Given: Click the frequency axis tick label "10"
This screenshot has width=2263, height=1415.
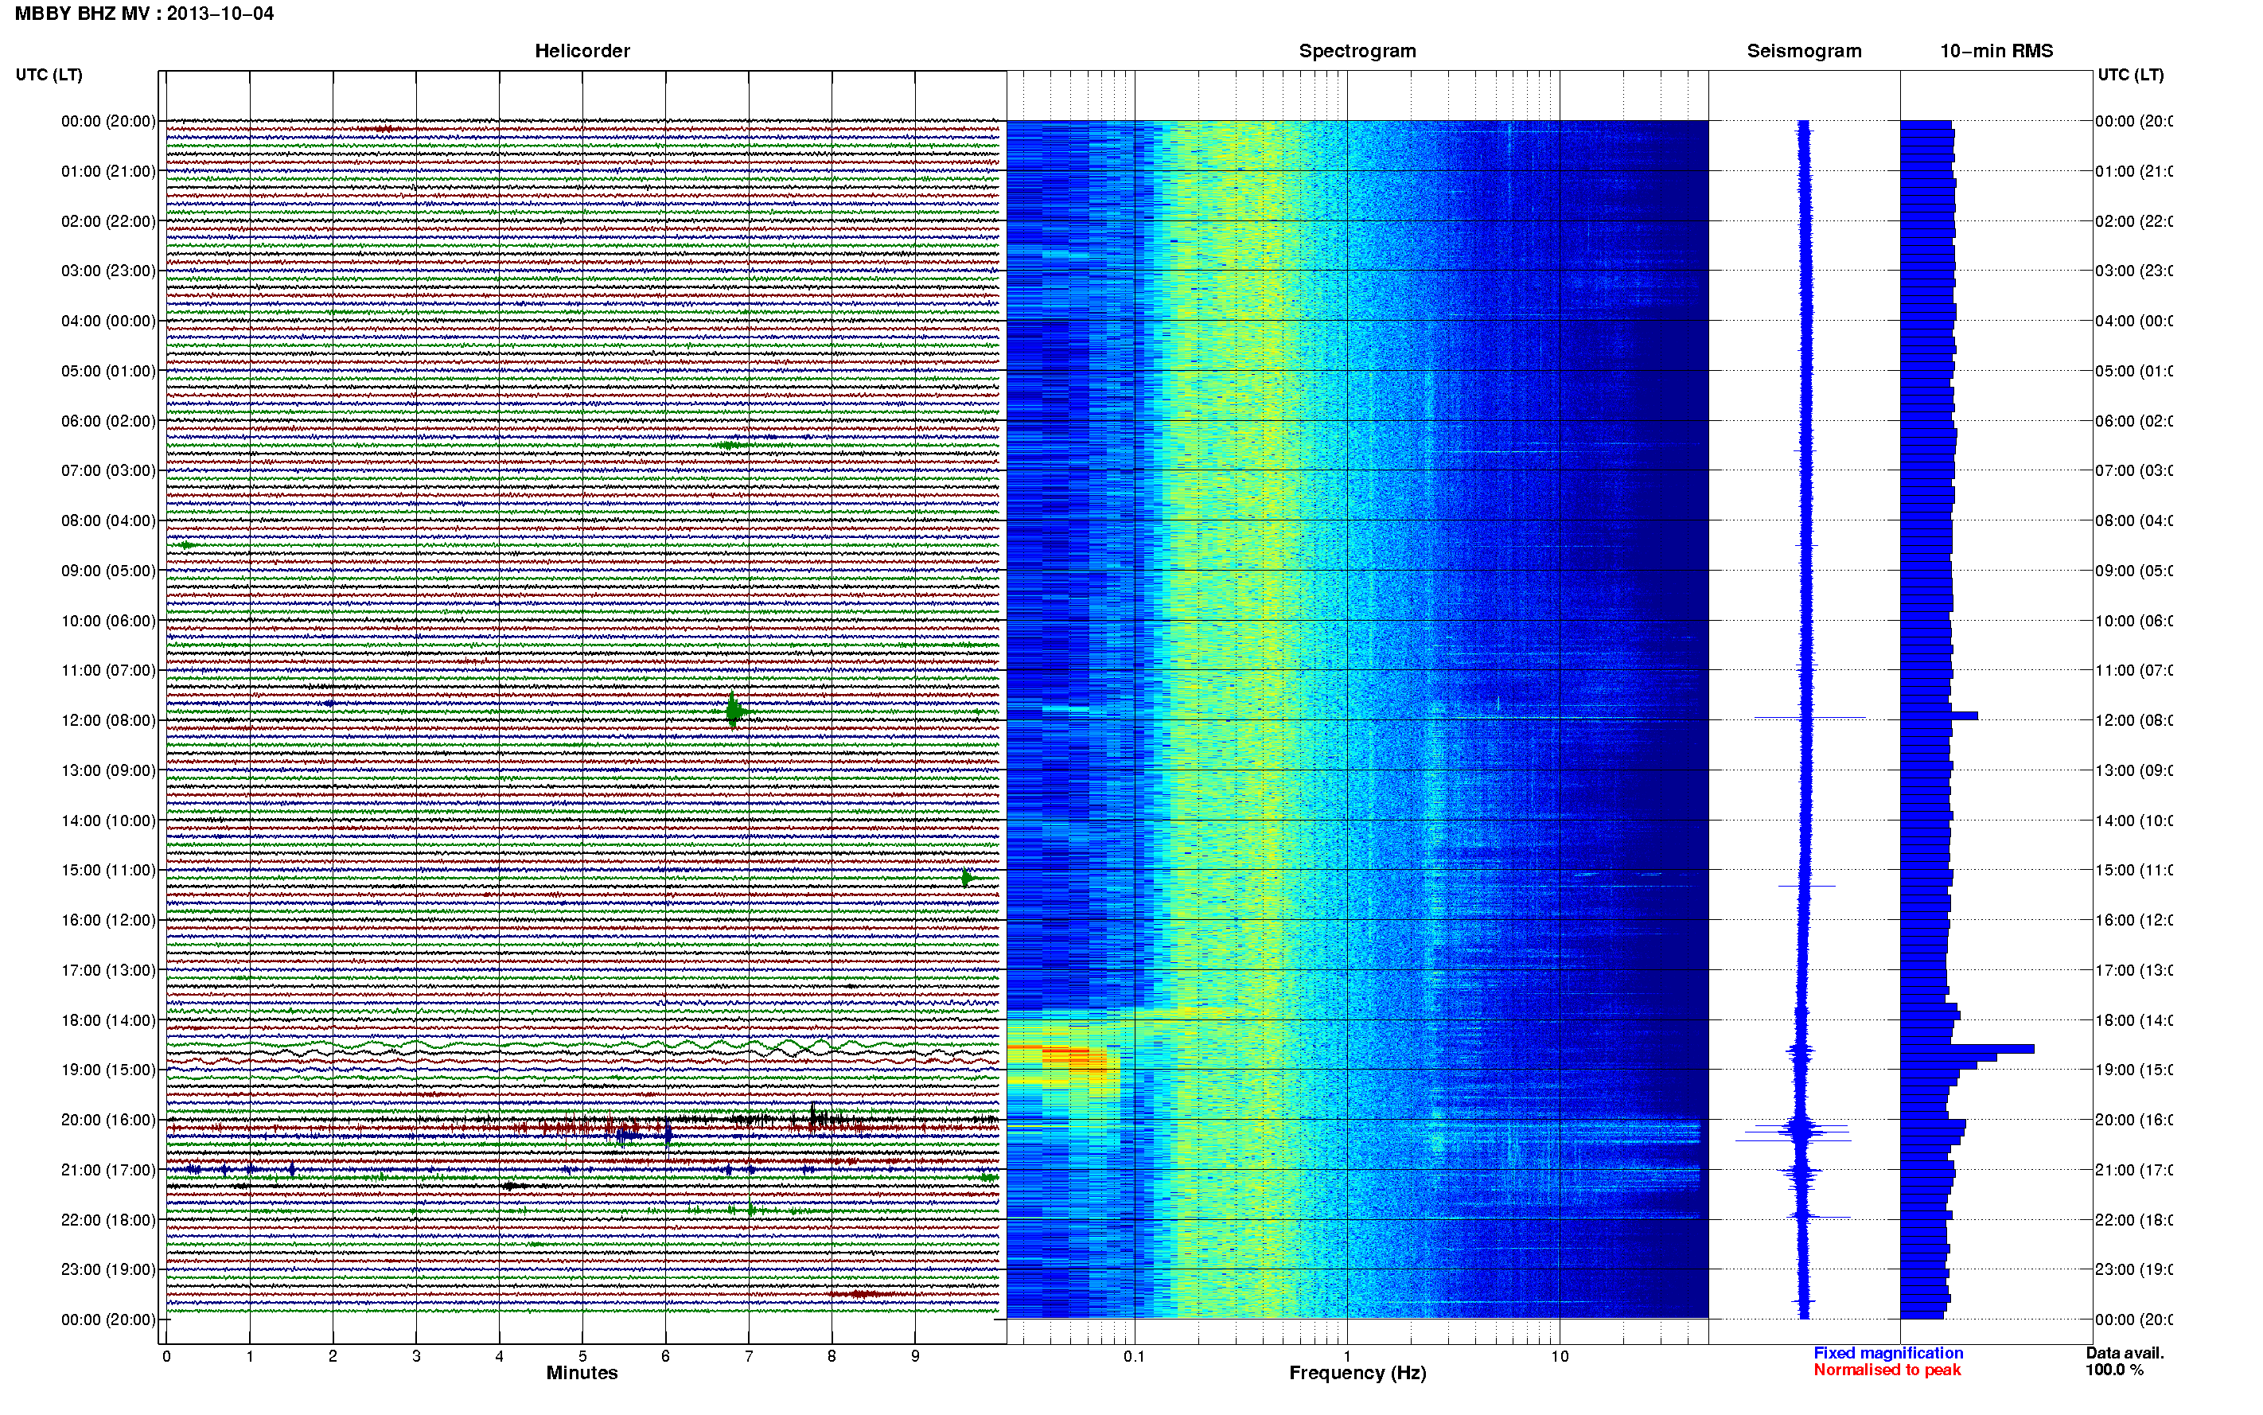Looking at the screenshot, I should [x=1560, y=1356].
